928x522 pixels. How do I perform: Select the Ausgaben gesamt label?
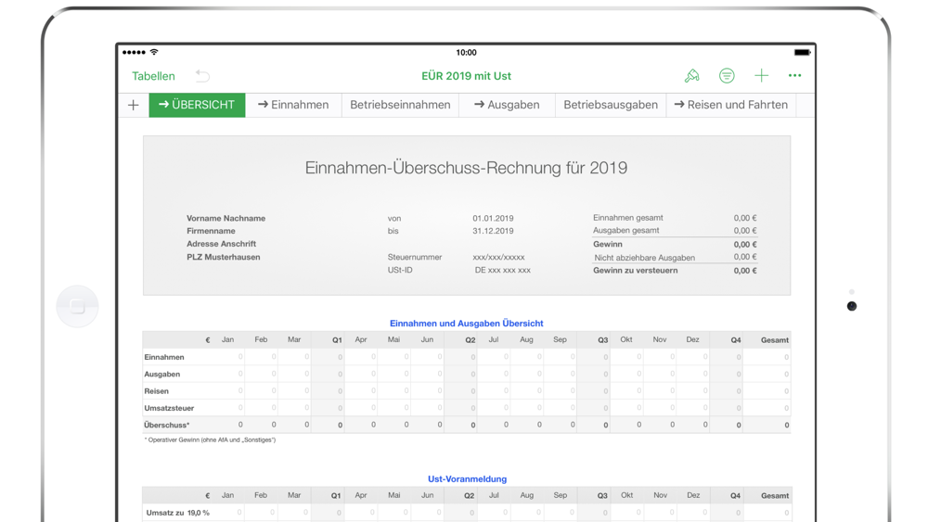pos(626,231)
